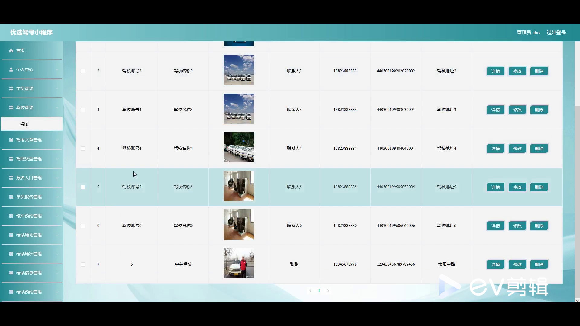Click the grid icon beside 驾照类型管理
580x326 pixels.
coord(11,159)
